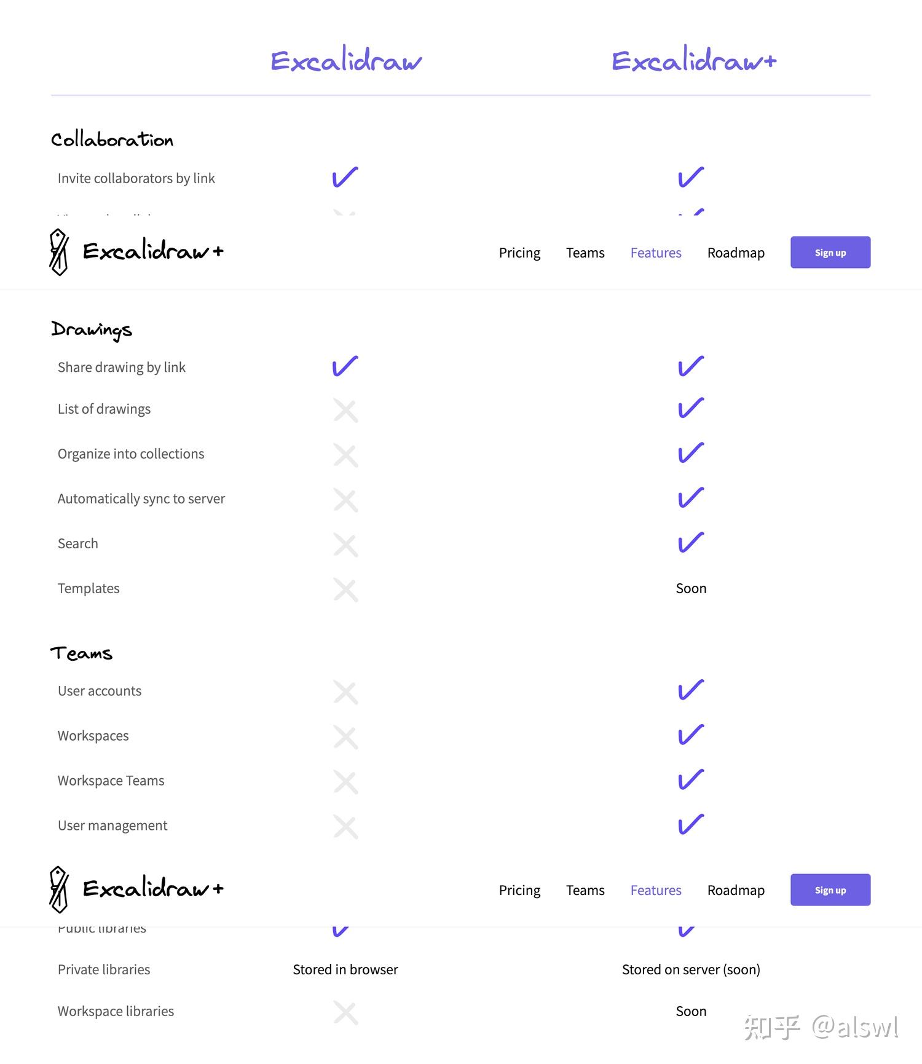Click Teams link in the header below User management
Image resolution: width=922 pixels, height=1064 pixels.
click(585, 890)
